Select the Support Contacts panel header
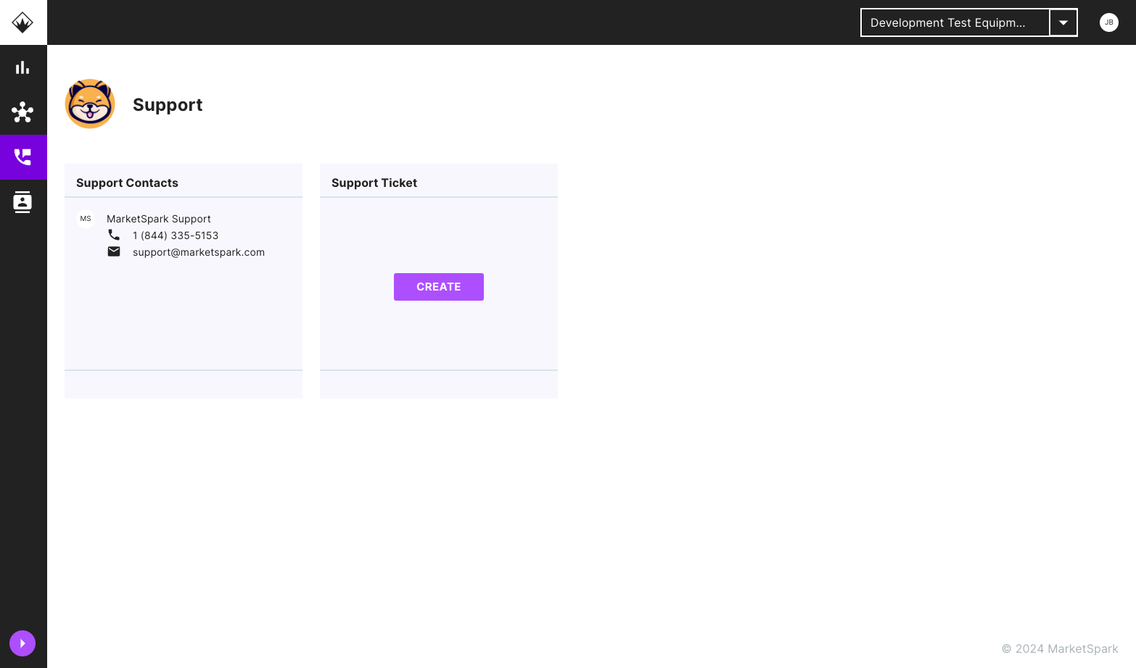This screenshot has width=1136, height=668. [x=127, y=183]
